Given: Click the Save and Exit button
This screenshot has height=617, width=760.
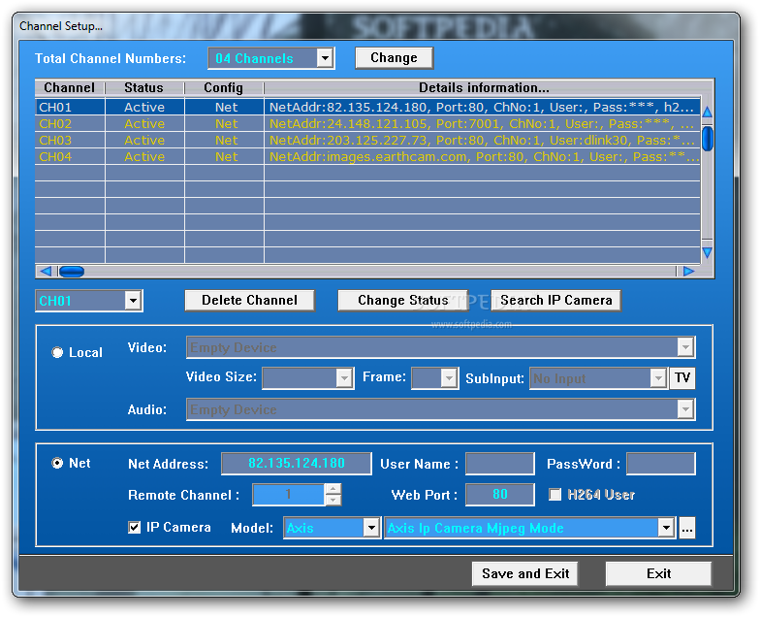Looking at the screenshot, I should point(525,574).
